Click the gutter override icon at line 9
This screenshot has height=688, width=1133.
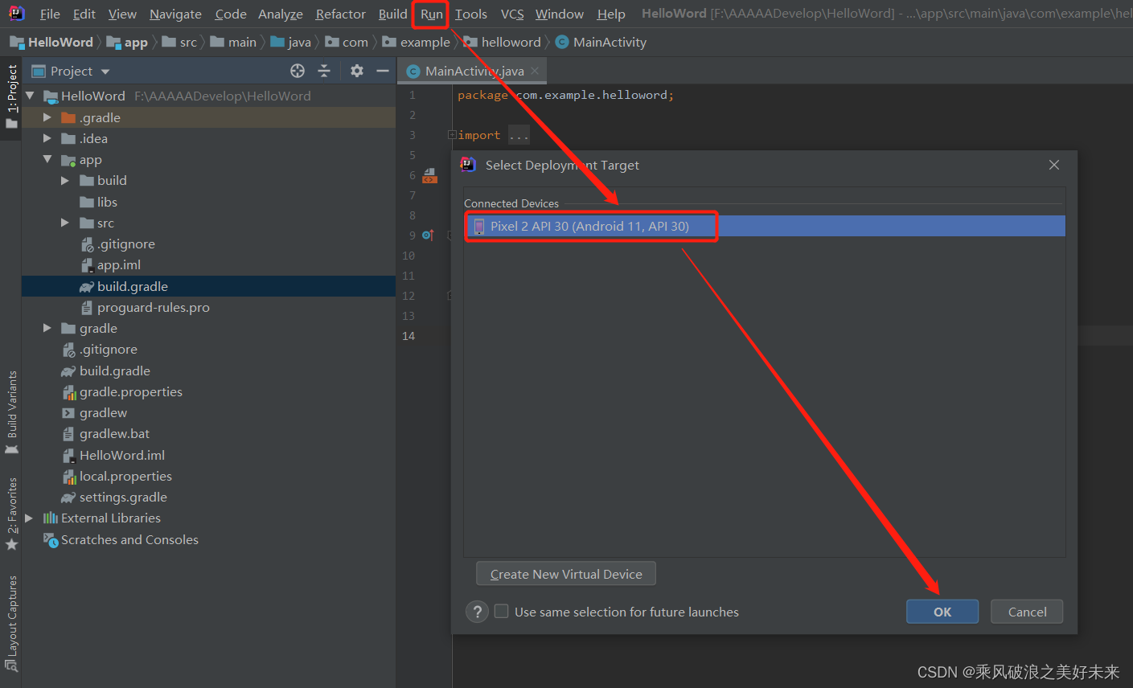pyautogui.click(x=428, y=235)
